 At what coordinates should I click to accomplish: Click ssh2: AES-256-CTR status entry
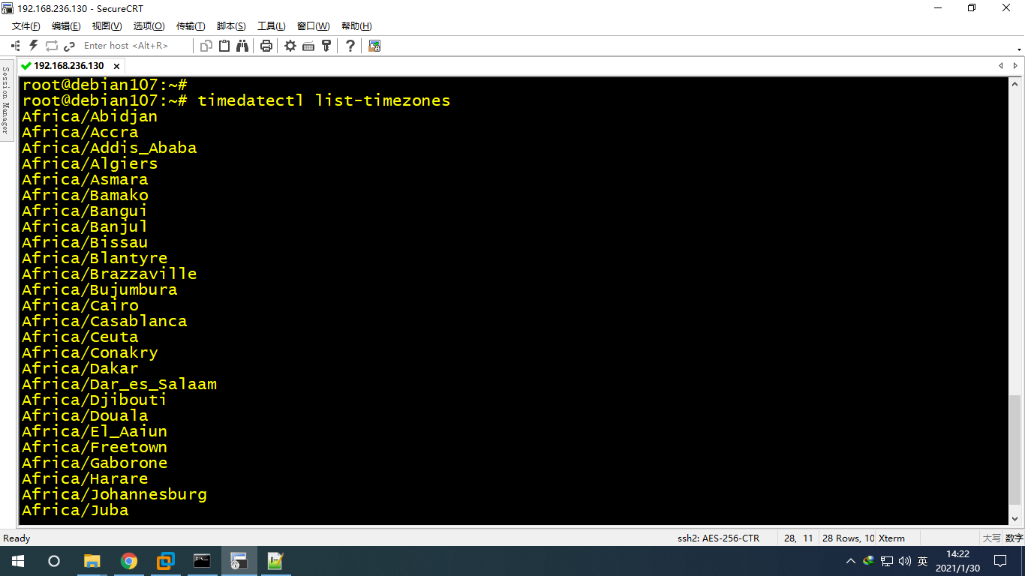[x=718, y=538]
